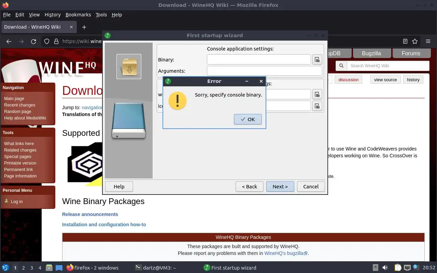
Task: Open the Firefox Bookmarks menu
Action: (x=78, y=15)
